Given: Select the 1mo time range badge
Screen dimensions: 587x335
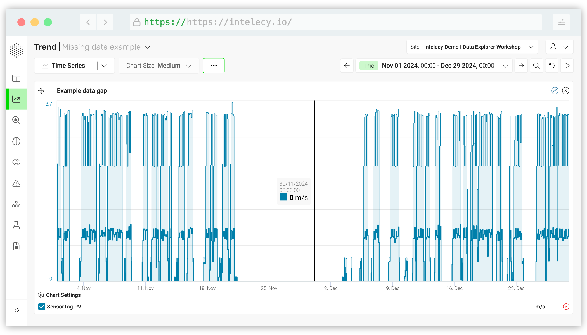Looking at the screenshot, I should click(369, 66).
